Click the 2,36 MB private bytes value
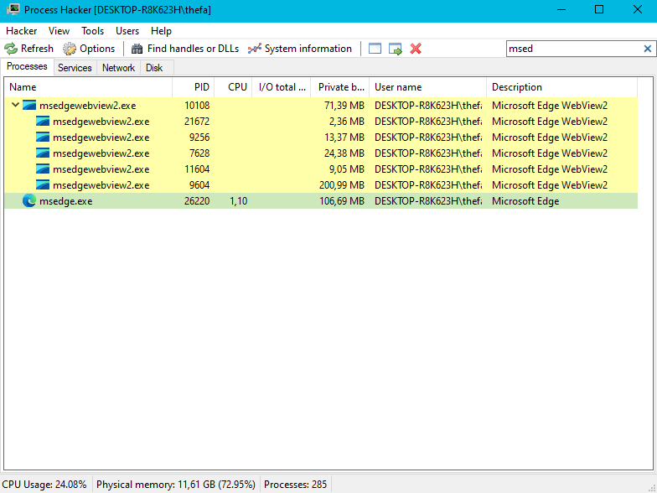 [347, 121]
